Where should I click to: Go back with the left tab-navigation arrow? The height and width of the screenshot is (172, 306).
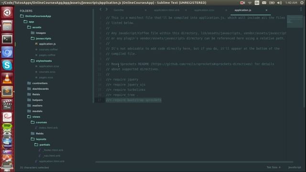(100, 9)
